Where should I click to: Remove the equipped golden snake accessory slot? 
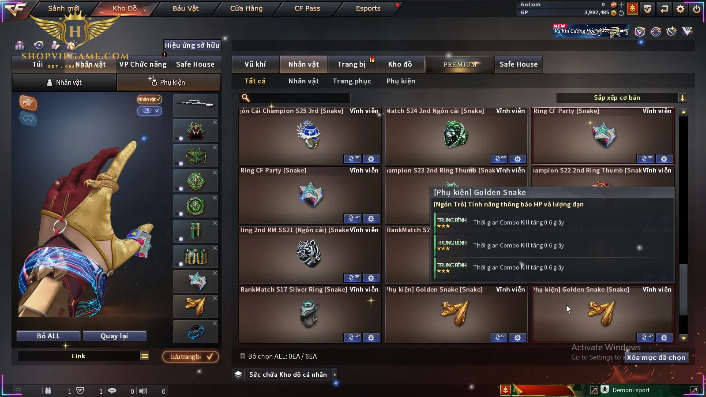pyautogui.click(x=215, y=298)
